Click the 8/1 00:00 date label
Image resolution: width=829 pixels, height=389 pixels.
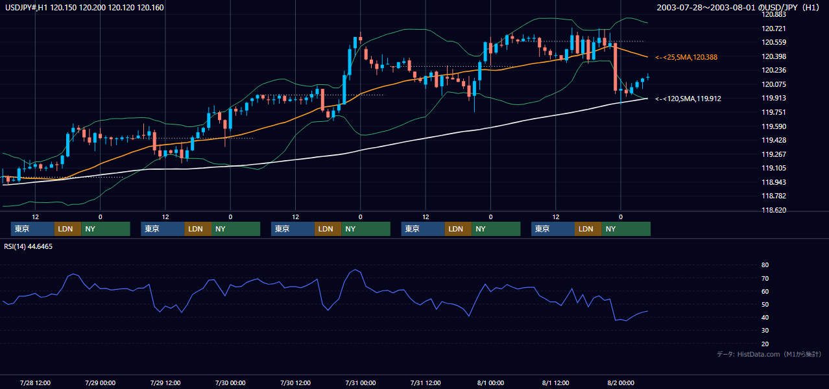pyautogui.click(x=490, y=383)
